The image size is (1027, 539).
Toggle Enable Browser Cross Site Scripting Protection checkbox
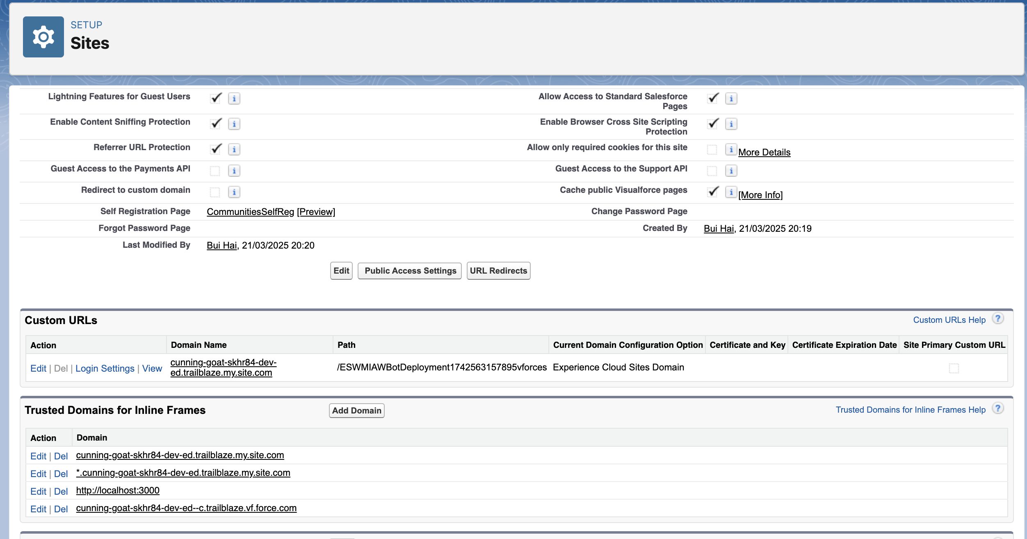click(713, 124)
